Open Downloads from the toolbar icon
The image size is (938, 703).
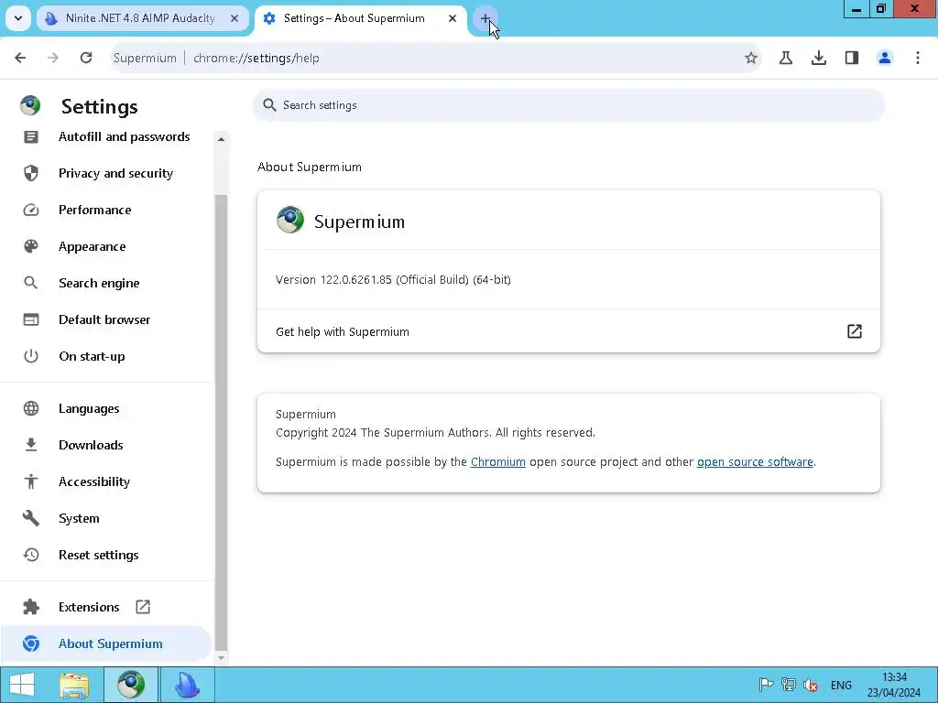point(819,58)
